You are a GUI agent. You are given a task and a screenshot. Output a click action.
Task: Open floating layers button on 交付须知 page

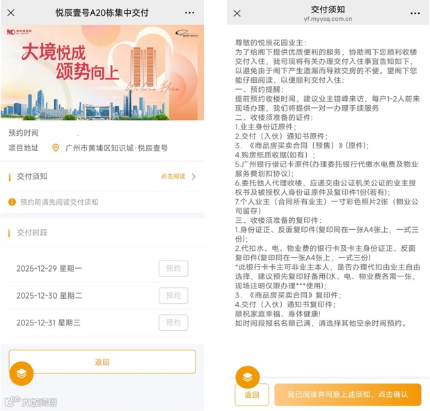pyautogui.click(x=248, y=378)
